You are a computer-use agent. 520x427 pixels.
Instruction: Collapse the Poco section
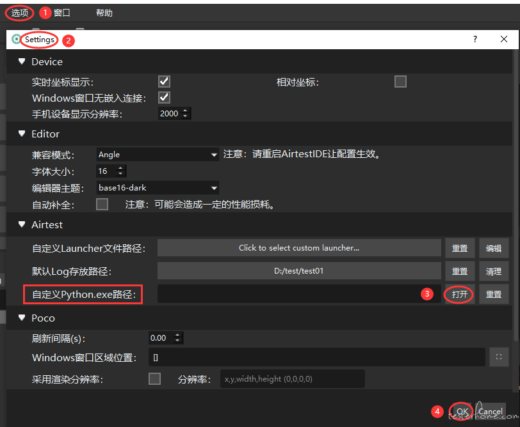(x=22, y=318)
